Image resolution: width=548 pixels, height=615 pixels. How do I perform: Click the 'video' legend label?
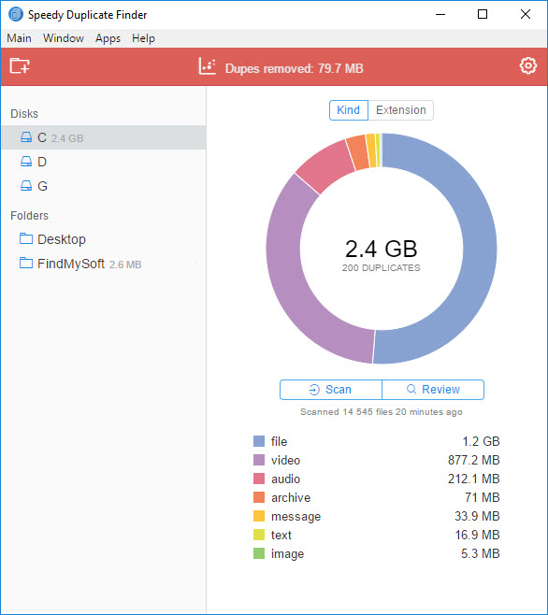tap(285, 461)
